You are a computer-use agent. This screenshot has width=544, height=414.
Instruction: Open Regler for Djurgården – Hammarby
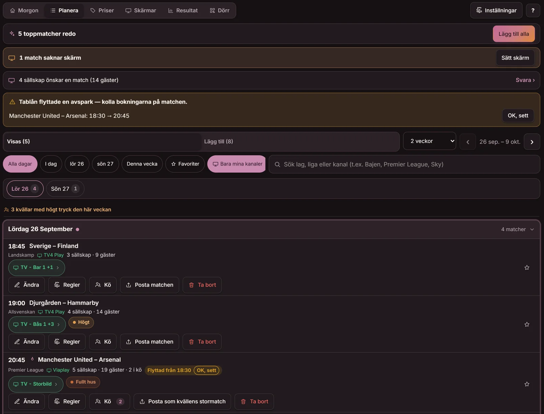[x=67, y=342]
